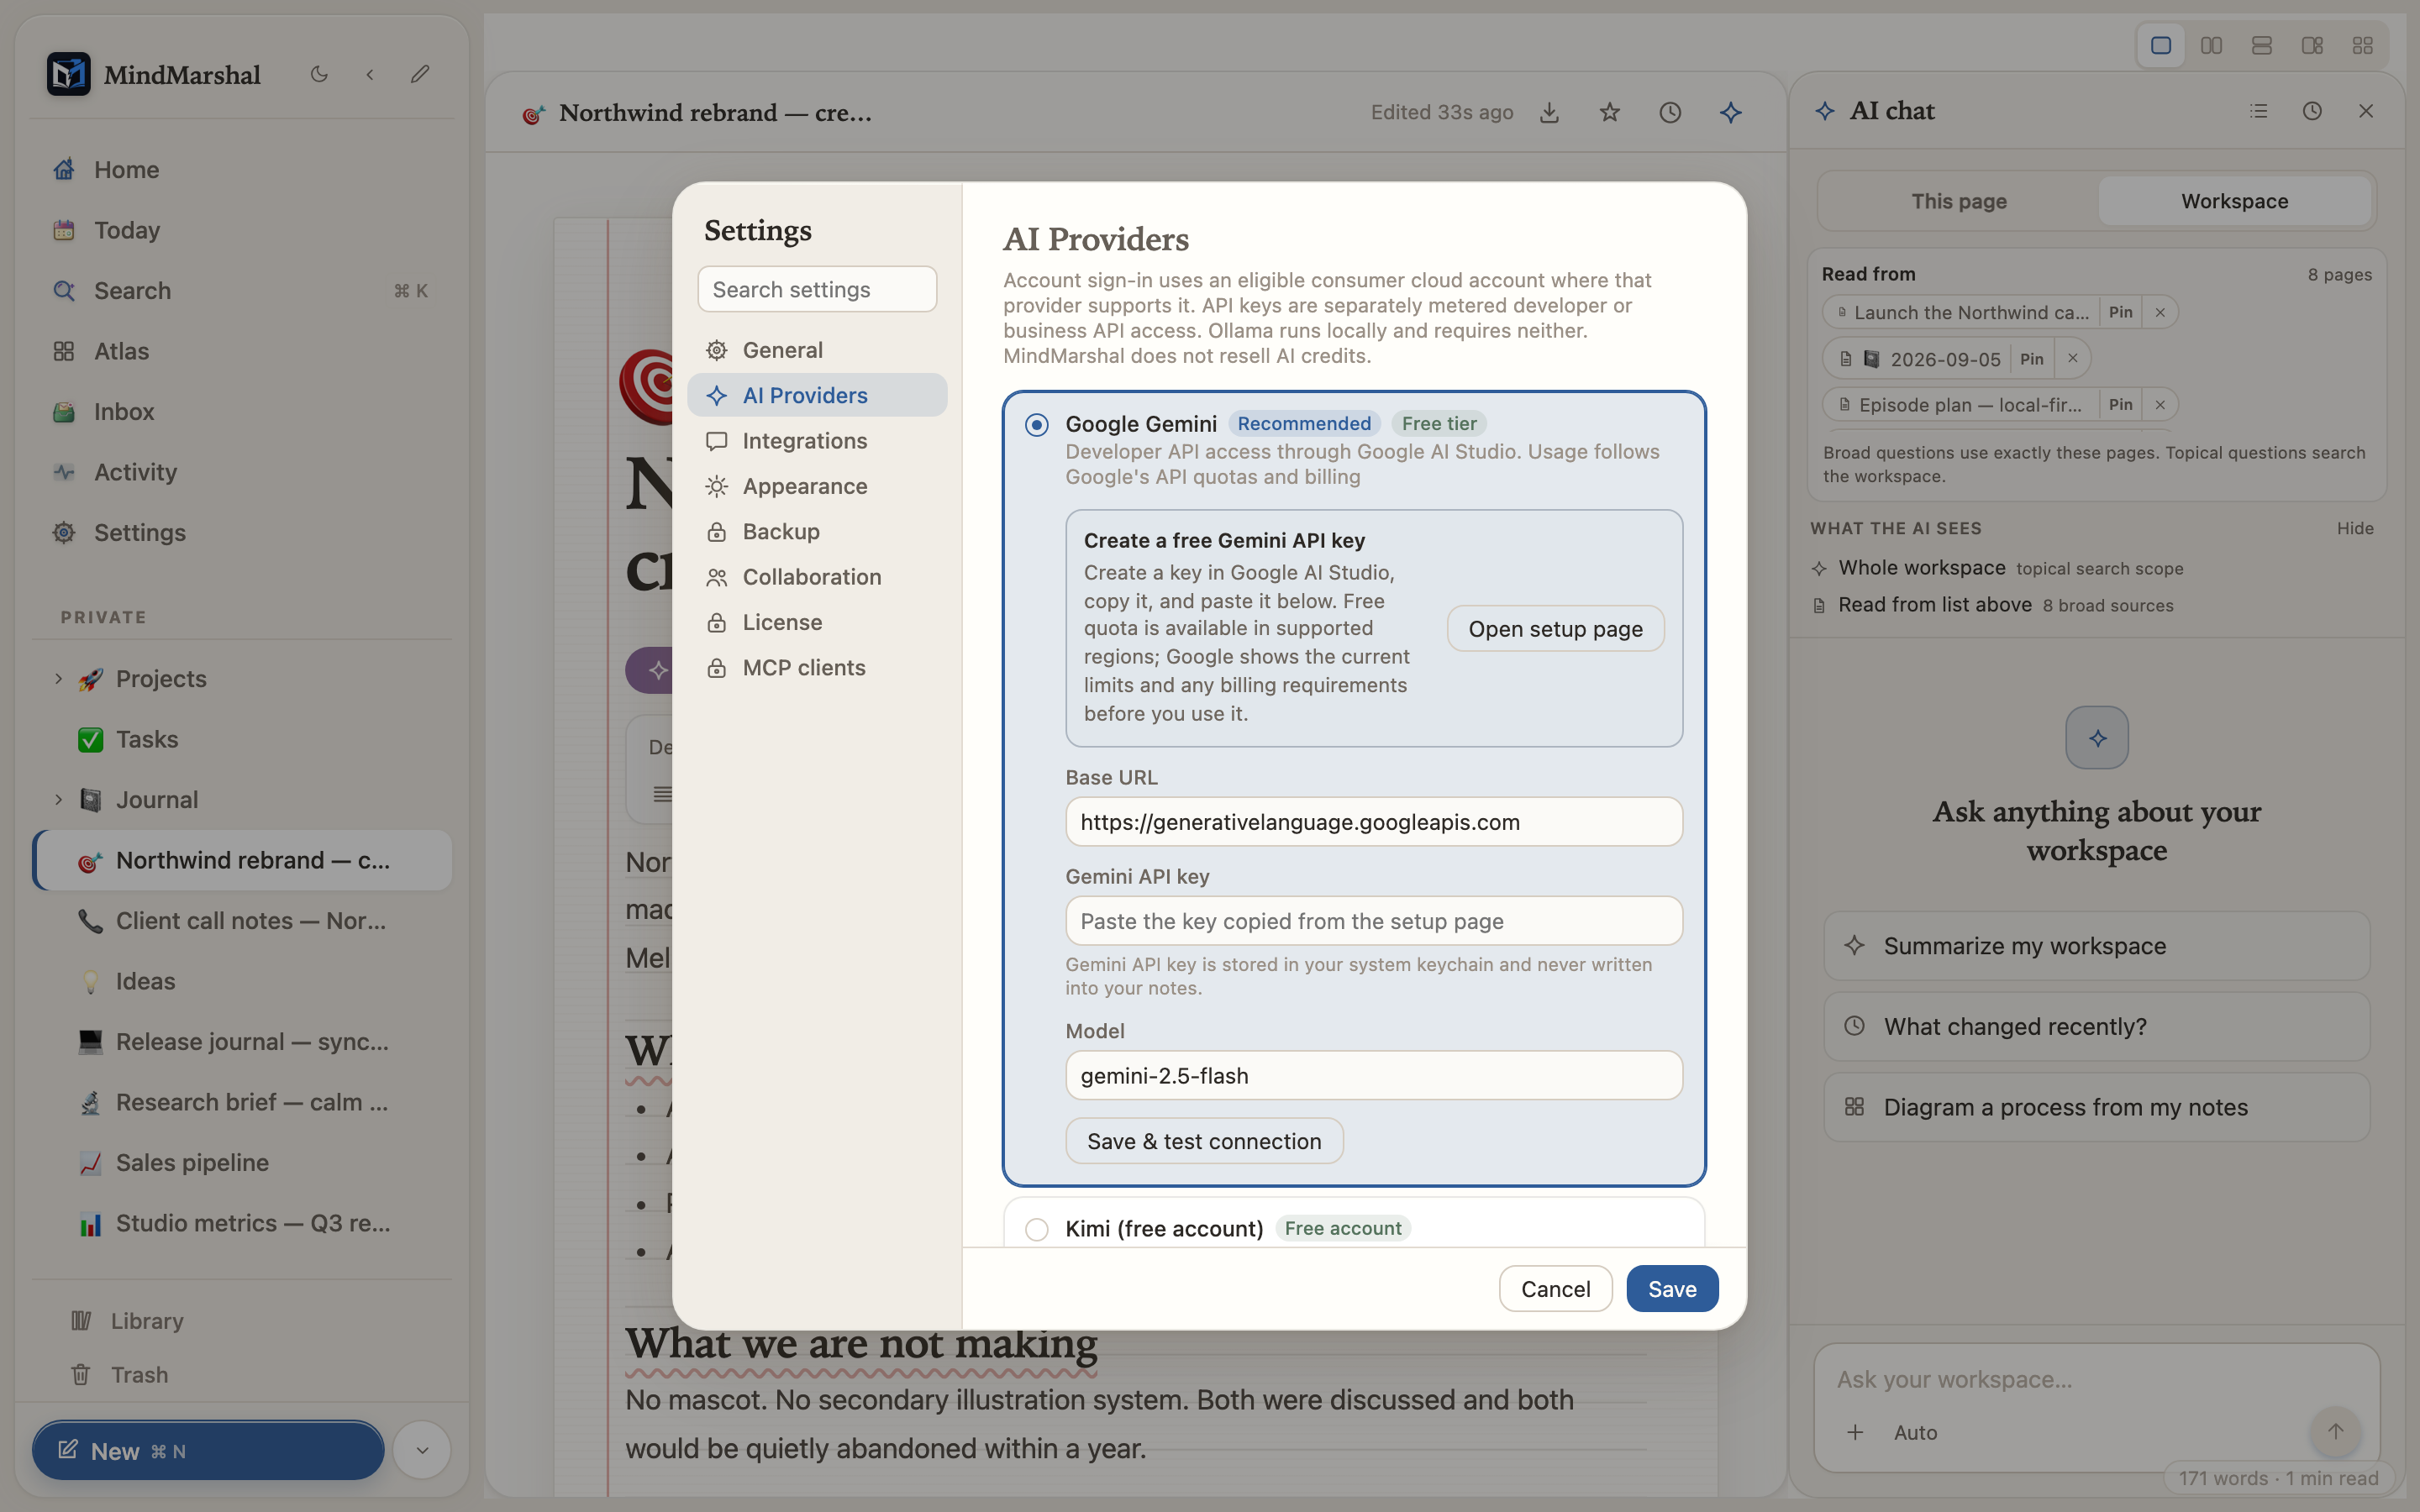The height and width of the screenshot is (1512, 2420).
Task: Star the Northwind rebrand page
Action: click(1609, 112)
